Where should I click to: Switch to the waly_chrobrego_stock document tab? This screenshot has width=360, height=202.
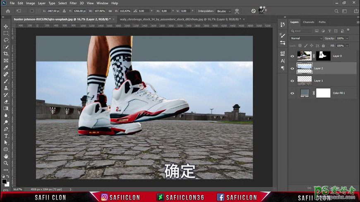tap(180, 19)
